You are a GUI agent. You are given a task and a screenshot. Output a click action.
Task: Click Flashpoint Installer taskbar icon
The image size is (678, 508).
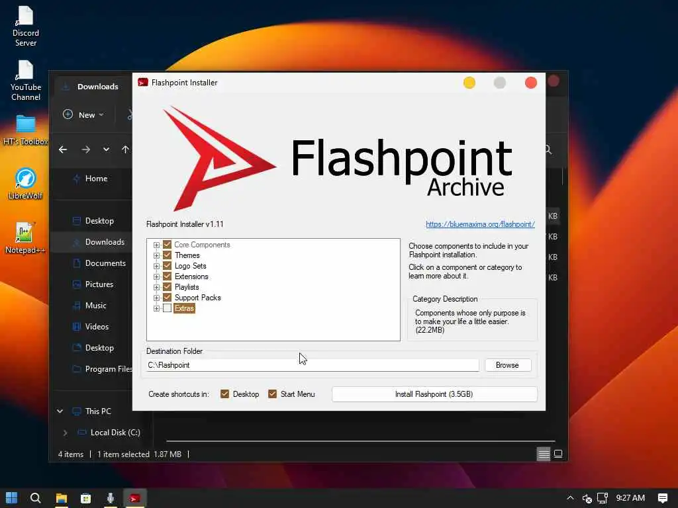[x=135, y=498]
